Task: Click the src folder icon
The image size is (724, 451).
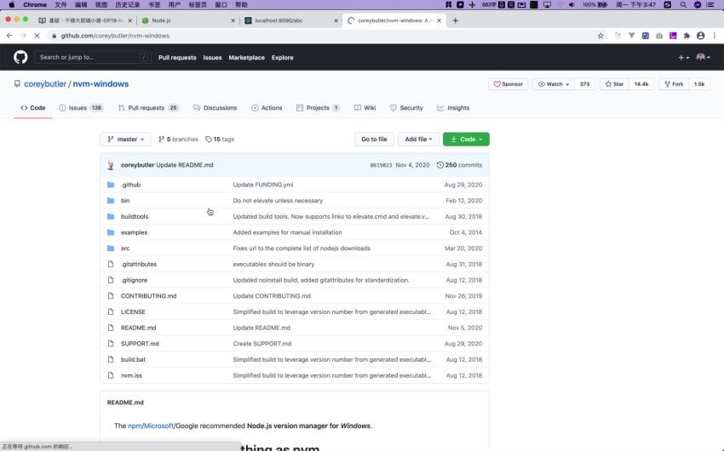Action: tap(111, 248)
